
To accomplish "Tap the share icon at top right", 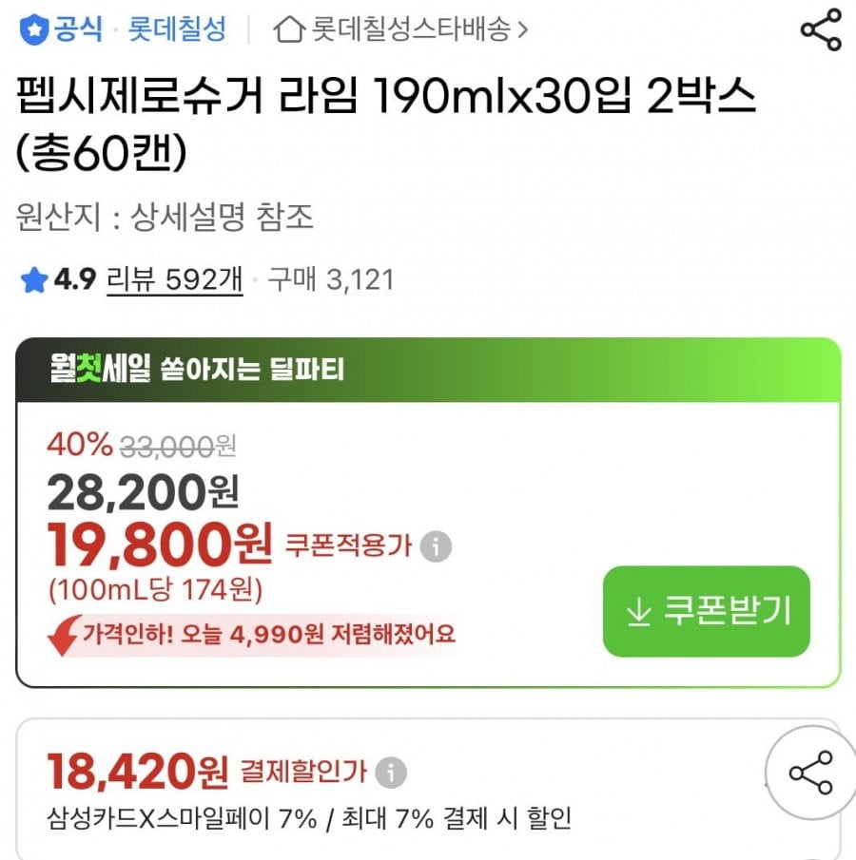I will click(x=821, y=30).
